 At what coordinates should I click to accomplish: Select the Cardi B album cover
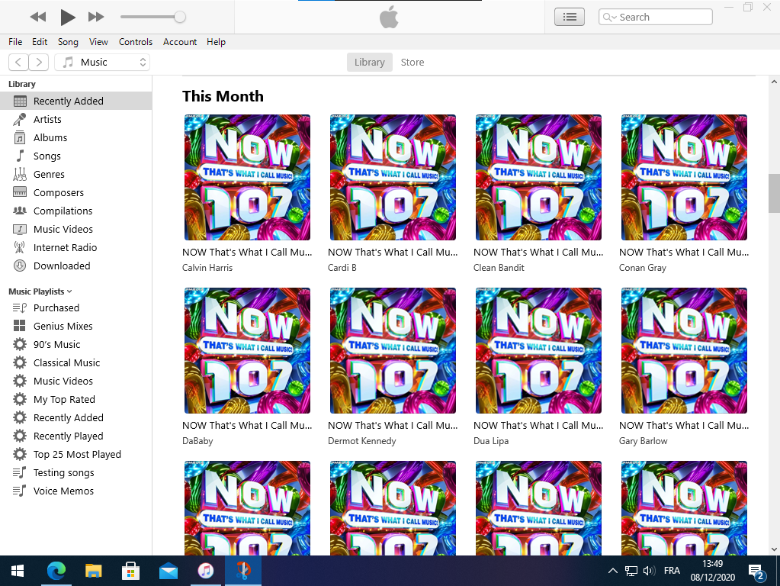coord(393,177)
